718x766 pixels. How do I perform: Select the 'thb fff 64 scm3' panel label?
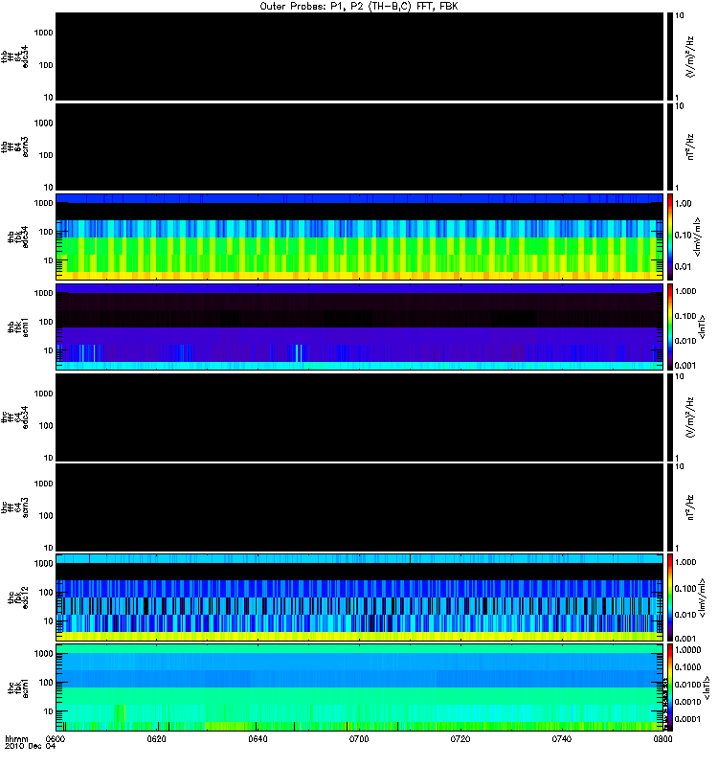click(14, 147)
